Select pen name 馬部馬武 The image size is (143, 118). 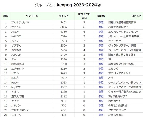pyautogui.click(x=16, y=50)
